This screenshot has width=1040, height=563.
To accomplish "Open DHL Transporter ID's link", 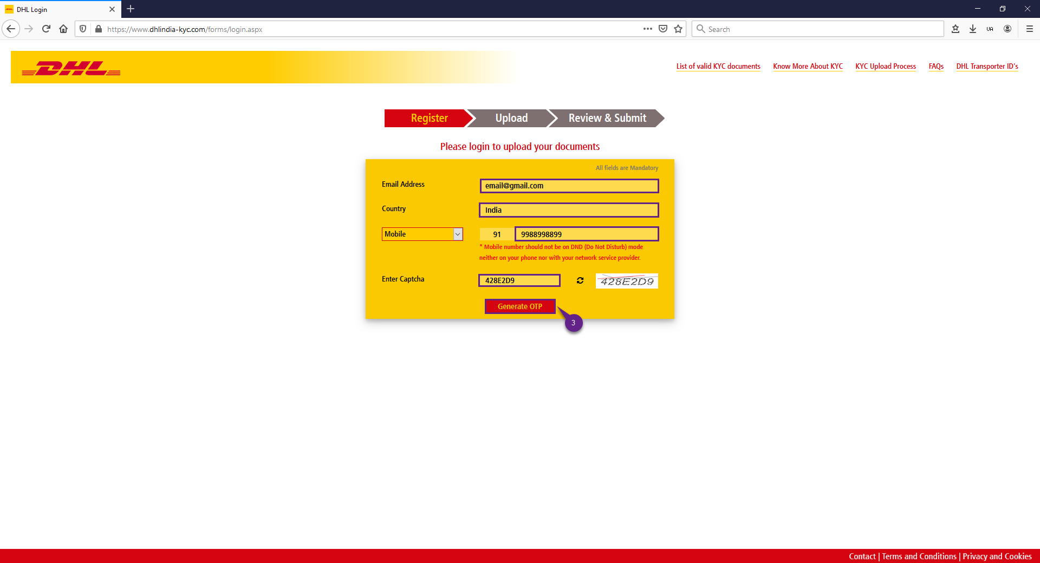I will click(987, 66).
